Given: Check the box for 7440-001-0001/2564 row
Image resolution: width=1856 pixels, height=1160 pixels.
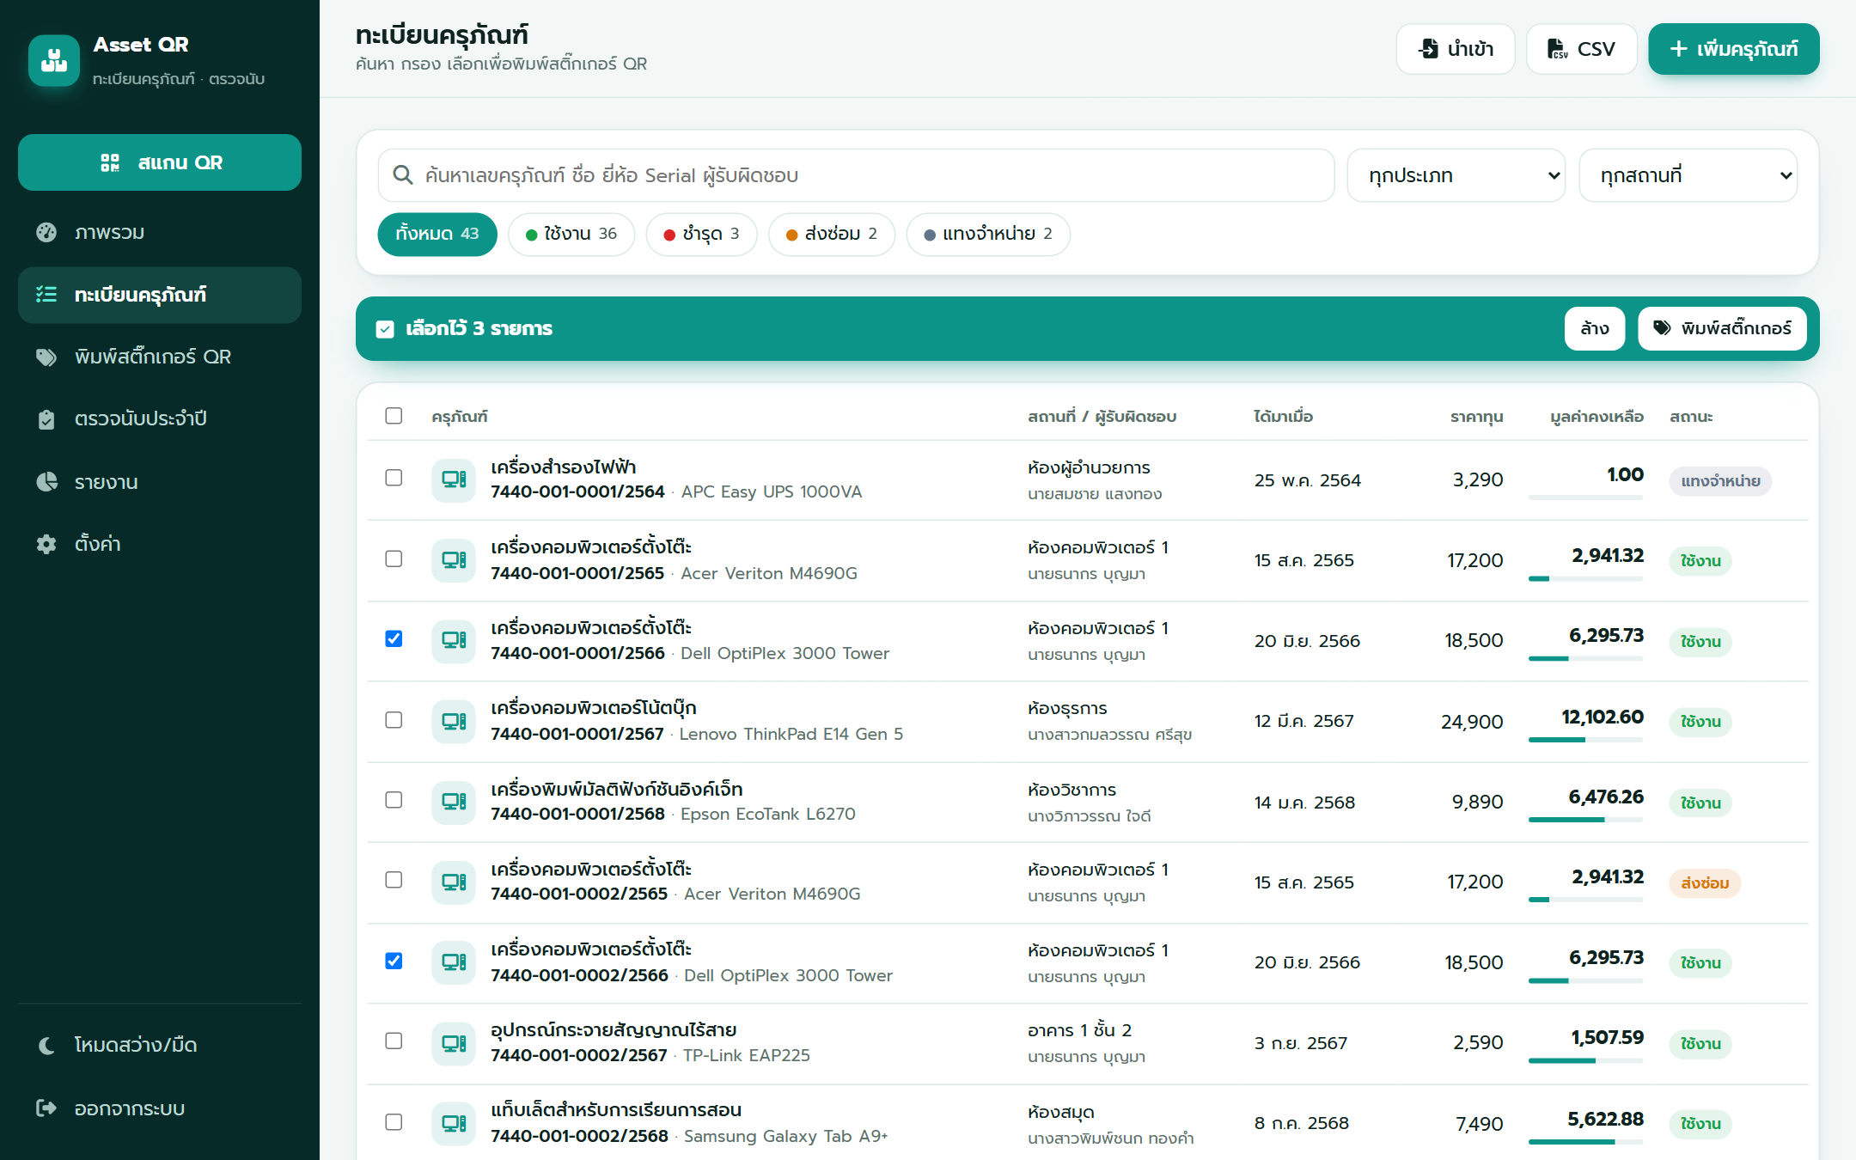Looking at the screenshot, I should (394, 478).
